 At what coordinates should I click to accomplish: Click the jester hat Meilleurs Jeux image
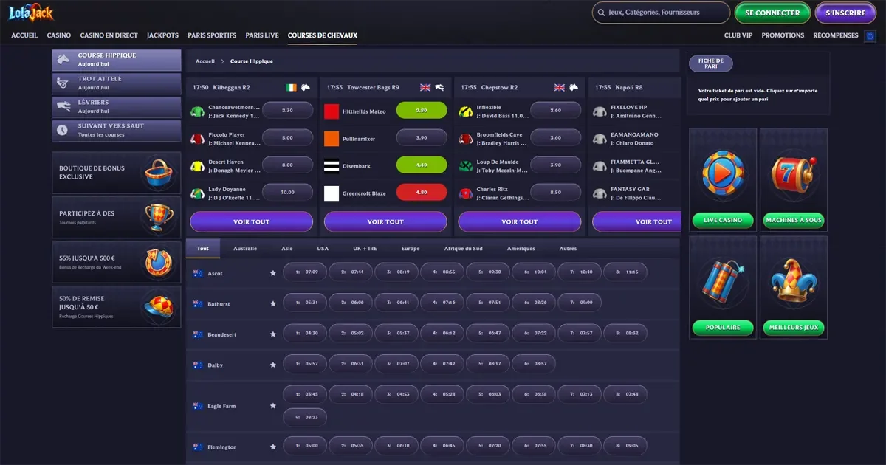coord(794,283)
